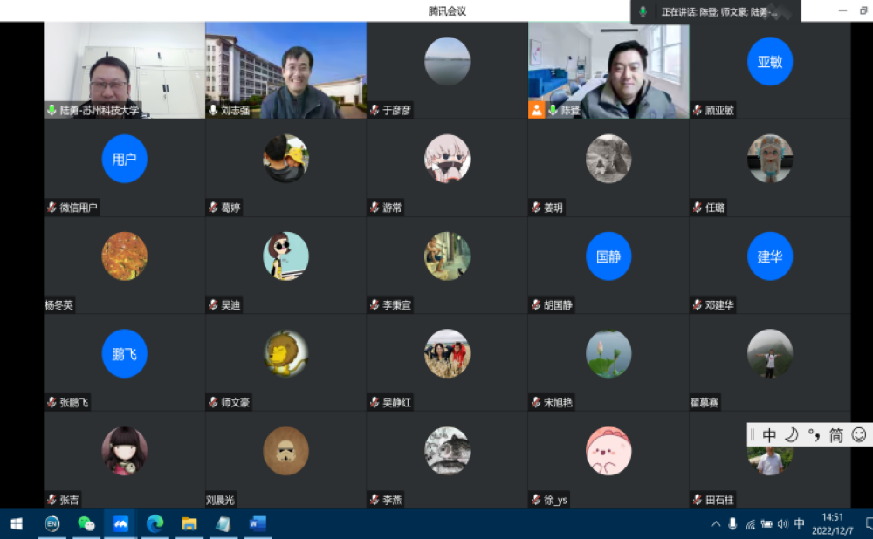Image resolution: width=873 pixels, height=539 pixels.
Task: Select 刘志强's video tile
Action: 285,71
